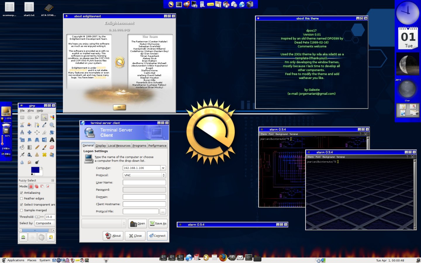Screen dimensions: 421x263
Task: Select the Fuzzy Select wand tool
Action: 44,117
